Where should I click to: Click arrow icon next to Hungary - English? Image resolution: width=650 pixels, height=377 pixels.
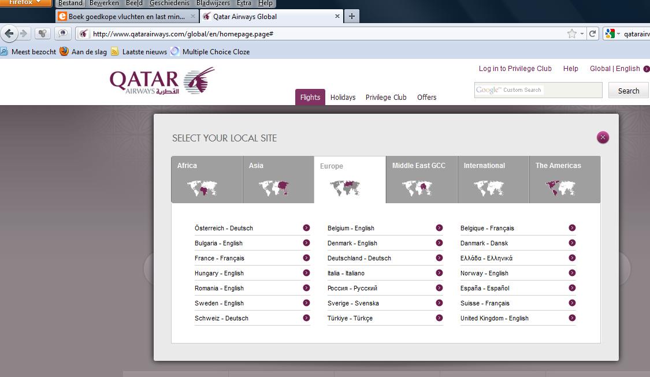tap(306, 273)
